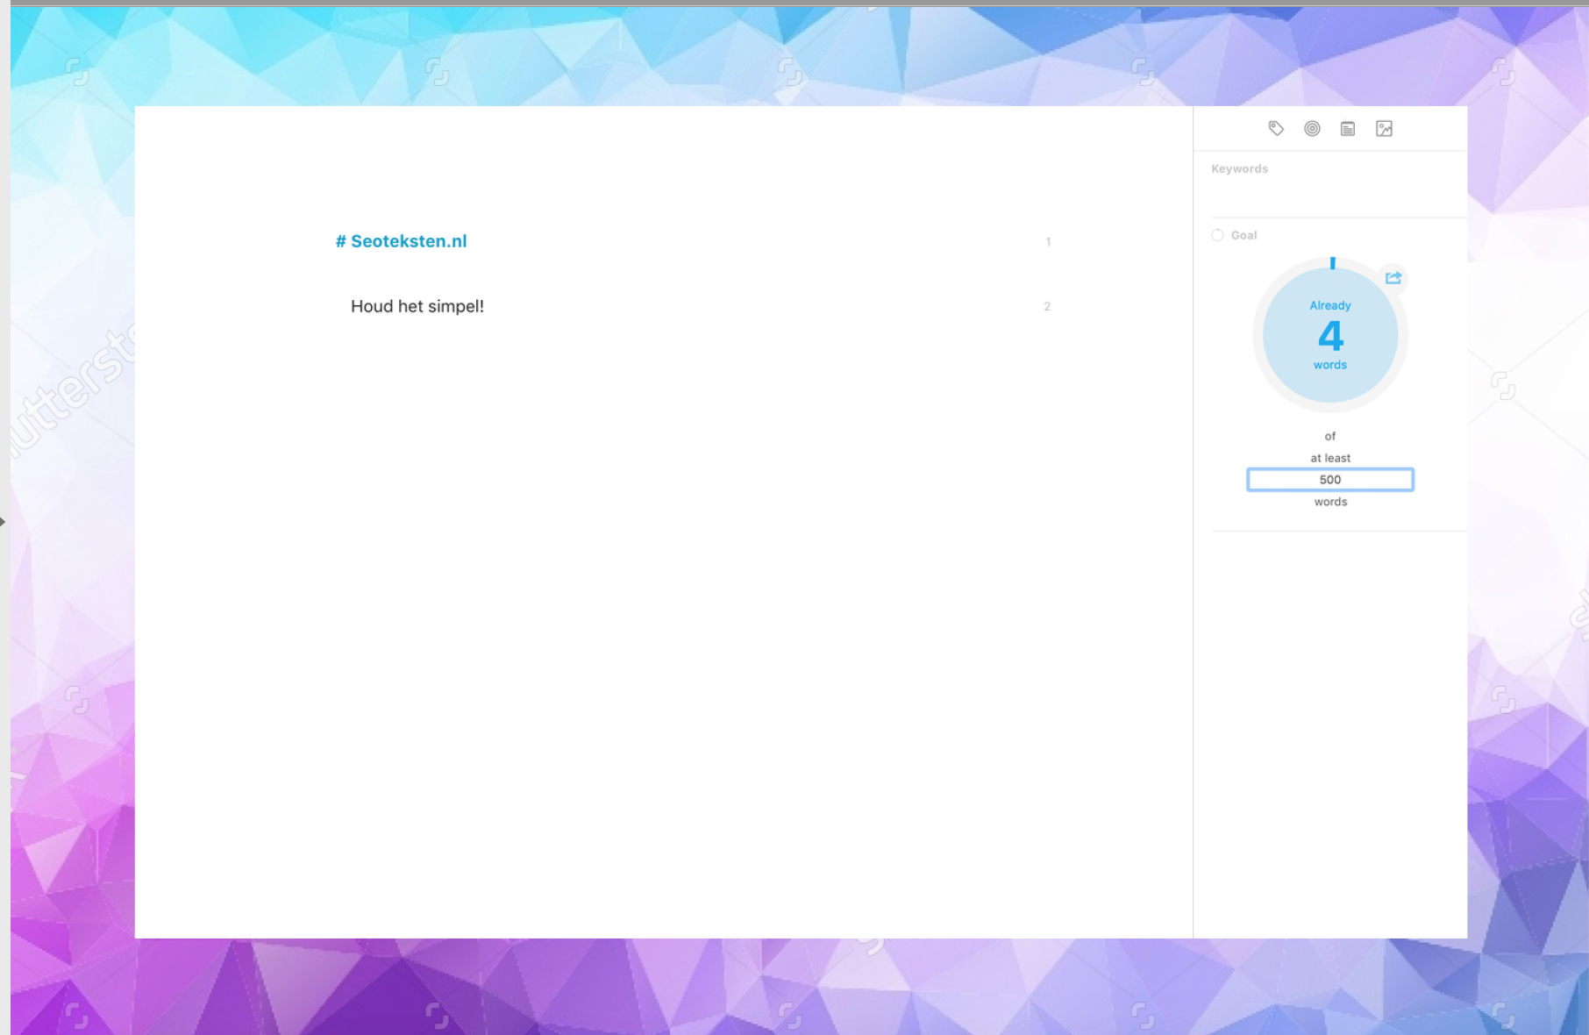Click paragraph number 1 in margin
Screen dimensions: 1589x1035
pyautogui.click(x=1048, y=242)
